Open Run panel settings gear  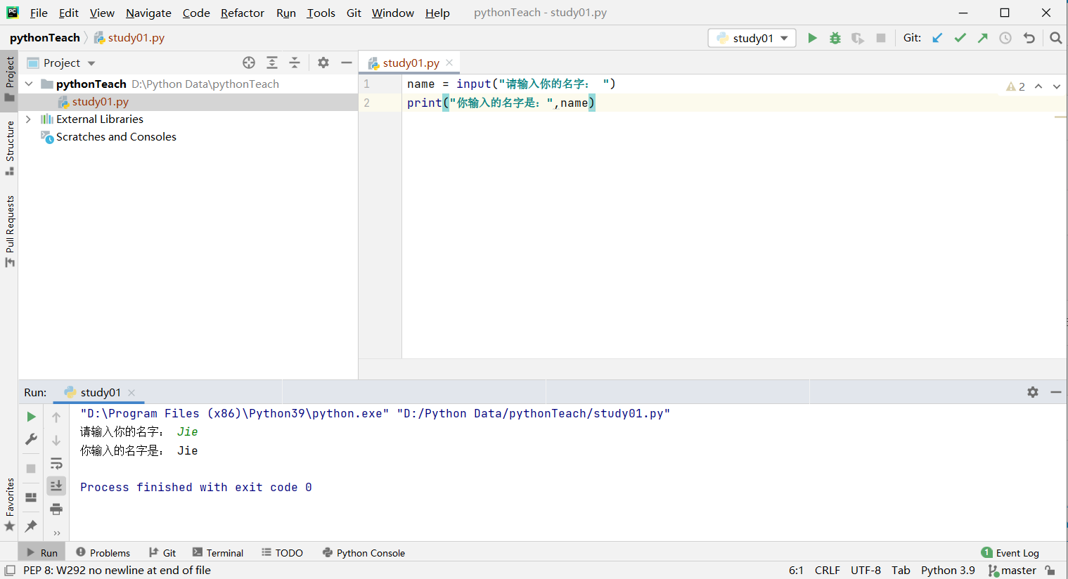1033,392
